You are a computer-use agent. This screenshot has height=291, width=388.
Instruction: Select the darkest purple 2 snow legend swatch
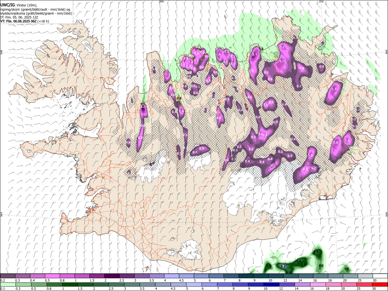(x=112, y=276)
